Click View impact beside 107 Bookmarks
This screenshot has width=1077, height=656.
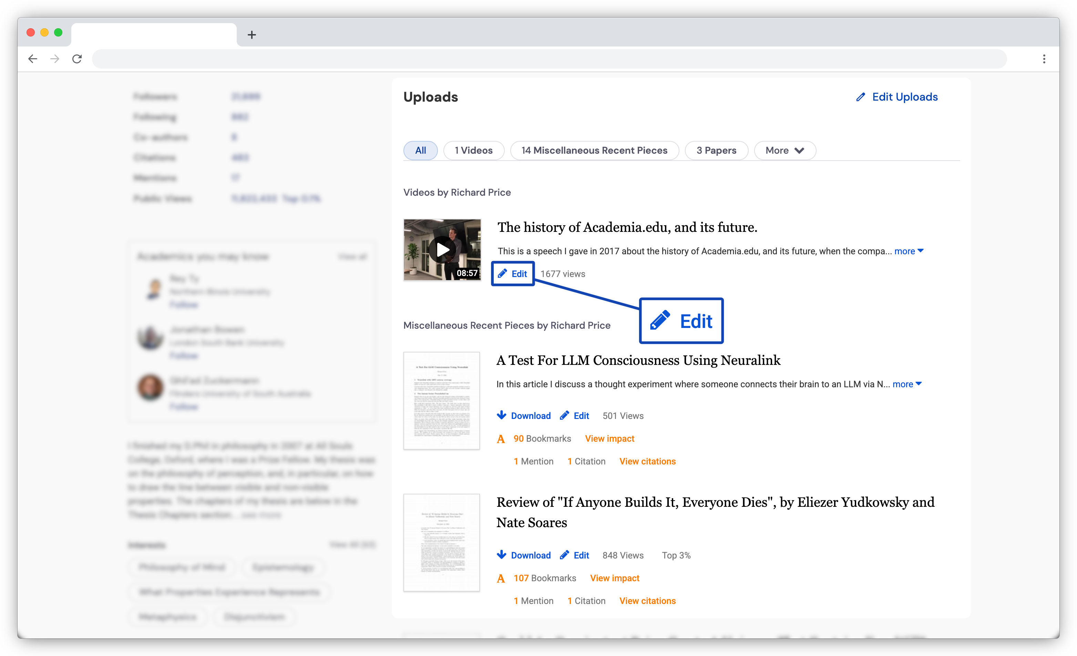pos(615,578)
